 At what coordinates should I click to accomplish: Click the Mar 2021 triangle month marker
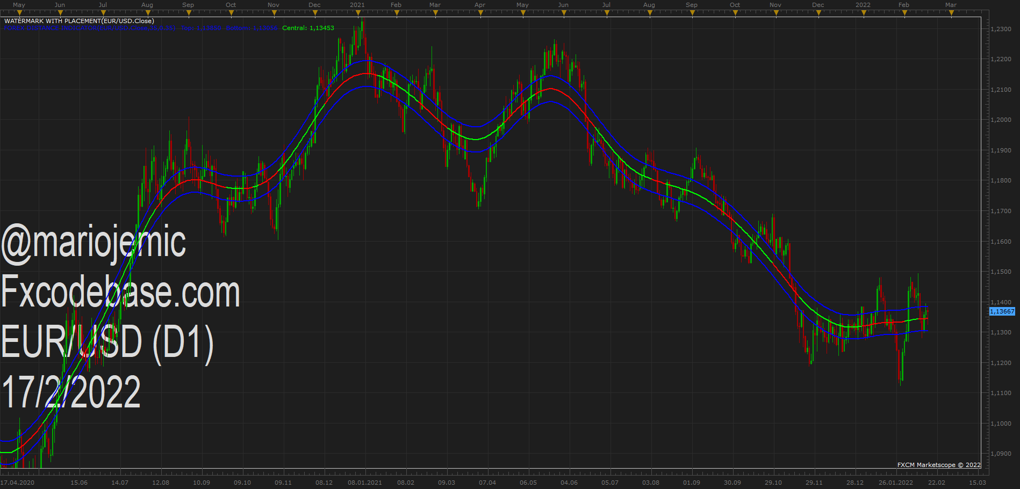click(x=436, y=13)
